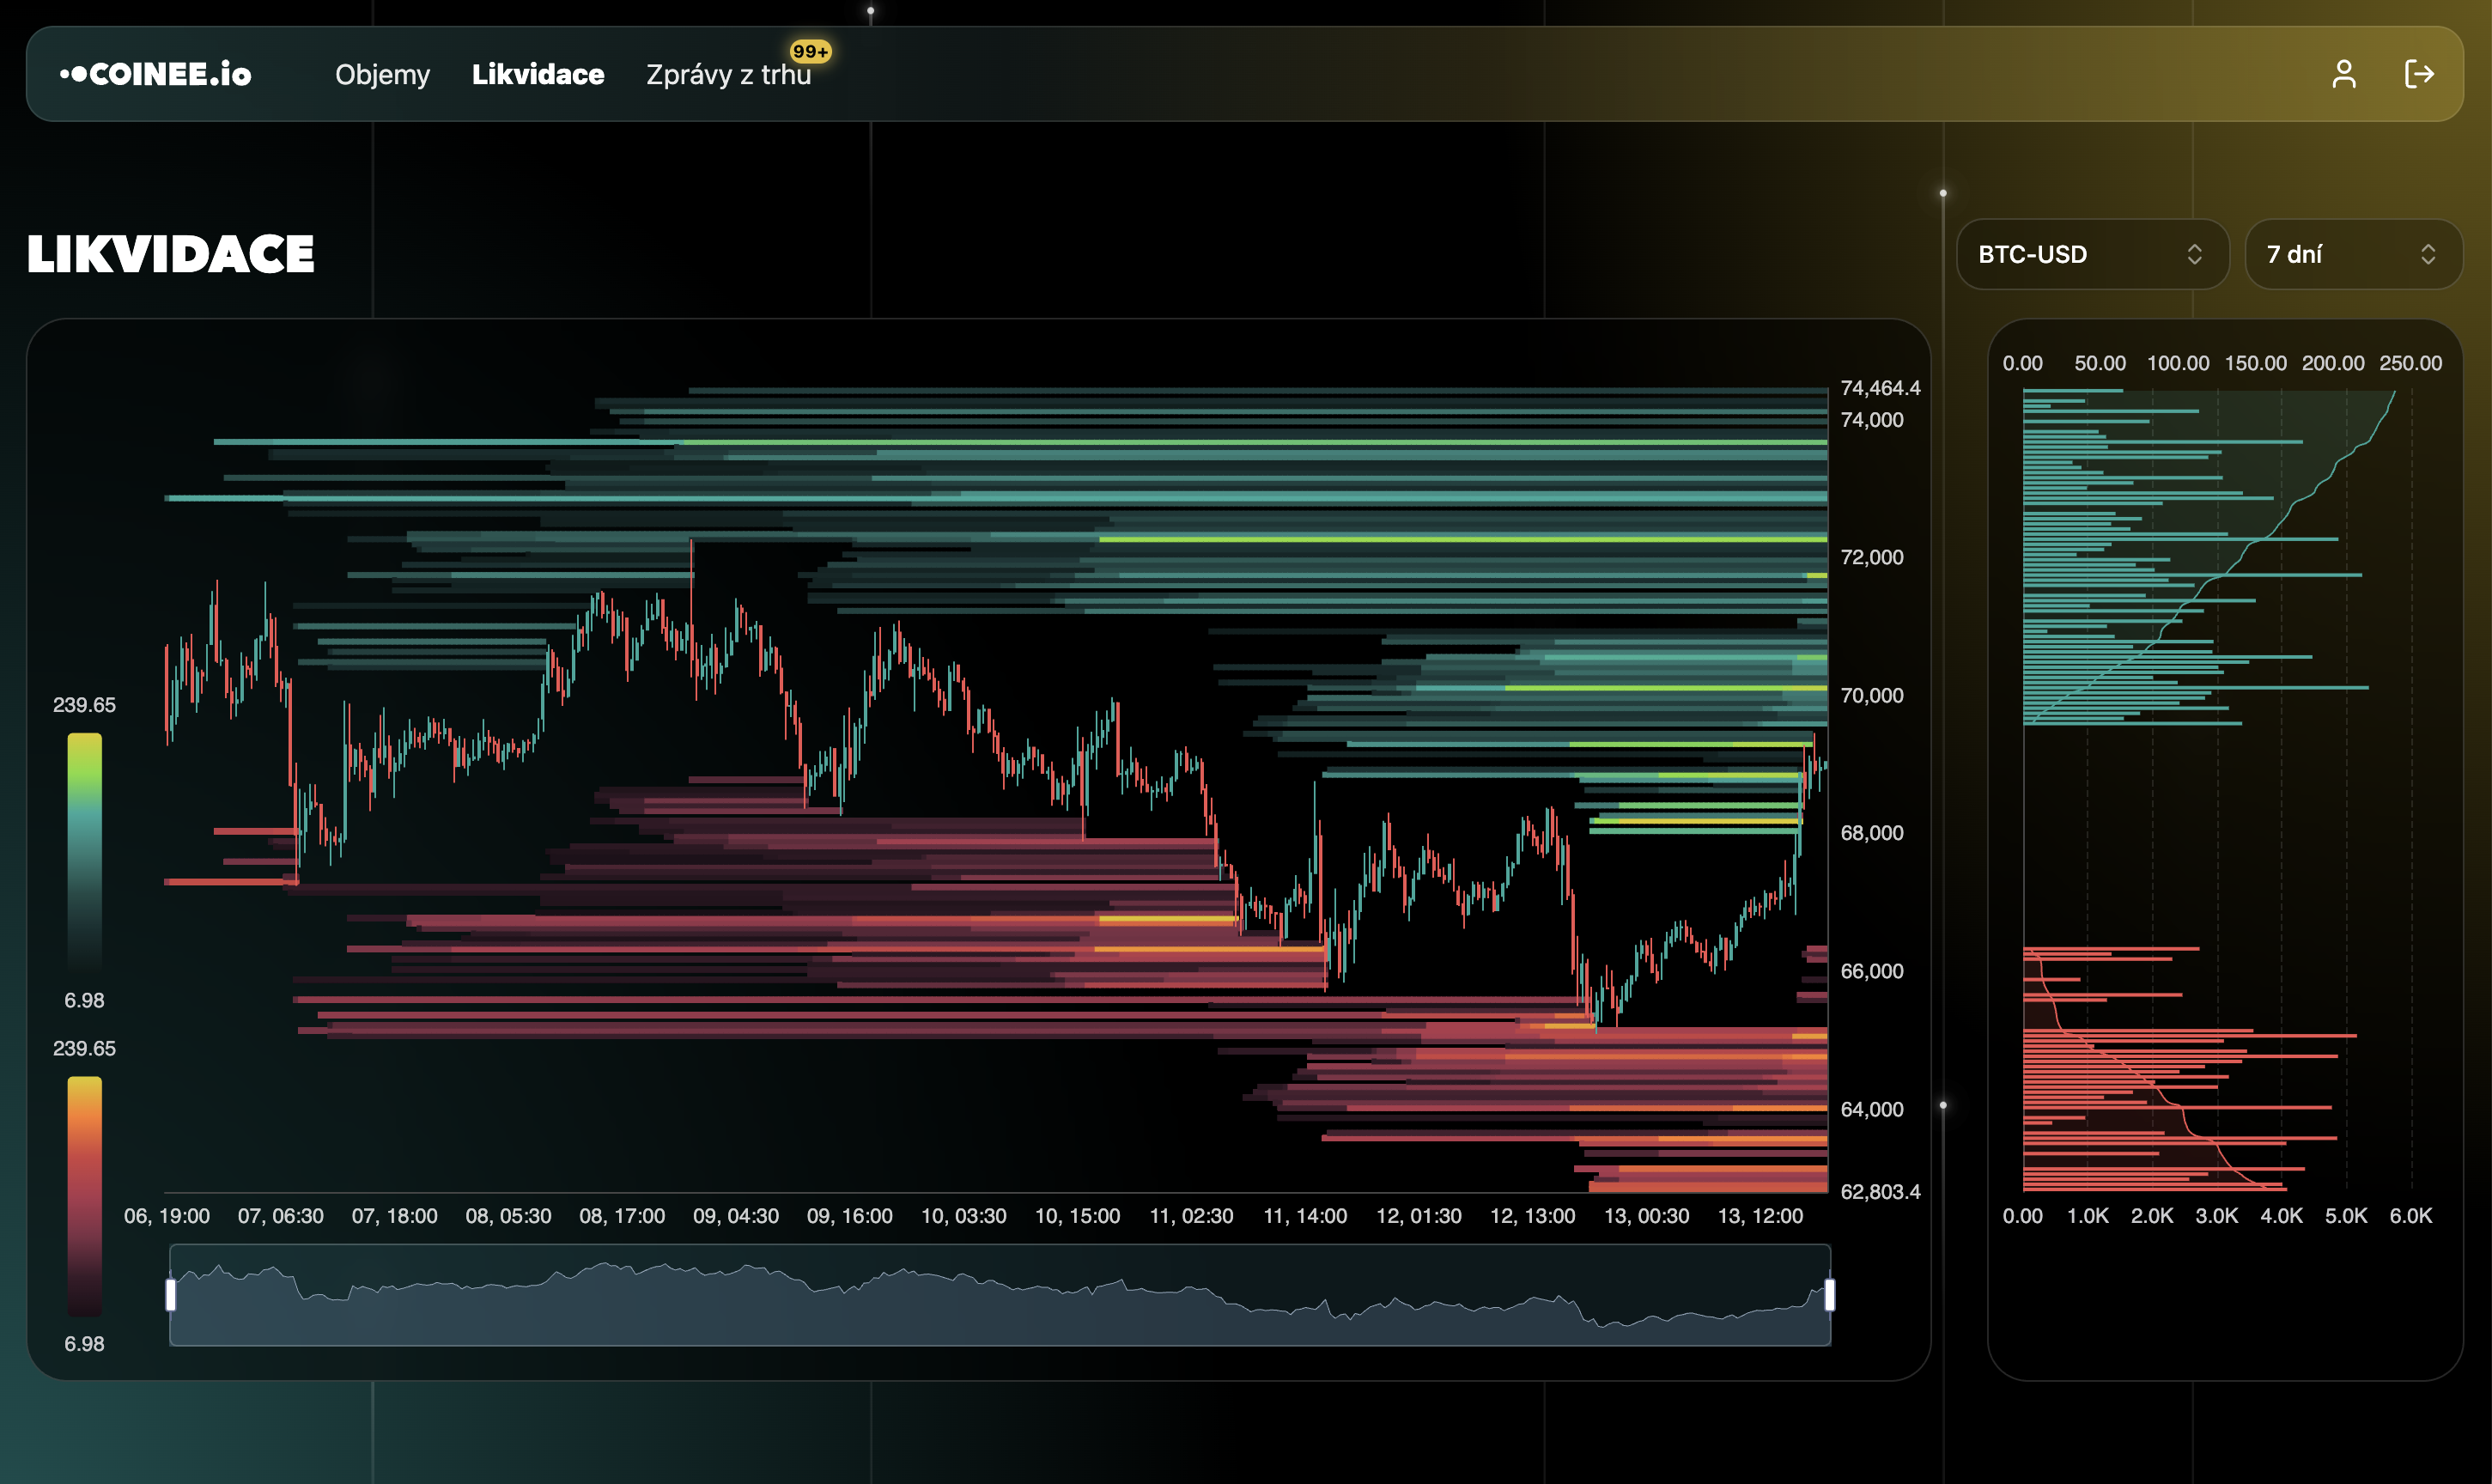
Task: Click the right range slider handle
Action: [1829, 1294]
